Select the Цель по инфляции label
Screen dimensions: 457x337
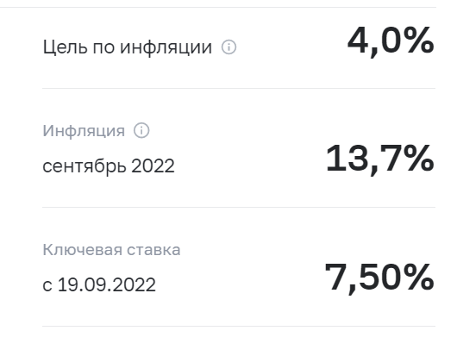click(x=128, y=47)
